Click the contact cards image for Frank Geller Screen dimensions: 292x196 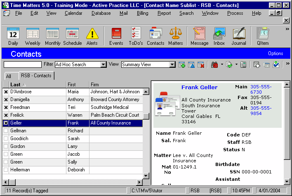point(167,104)
